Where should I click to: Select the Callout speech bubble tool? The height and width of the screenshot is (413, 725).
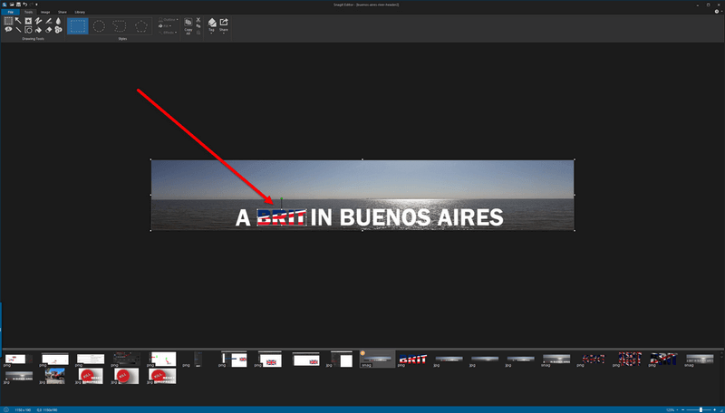(x=8, y=30)
